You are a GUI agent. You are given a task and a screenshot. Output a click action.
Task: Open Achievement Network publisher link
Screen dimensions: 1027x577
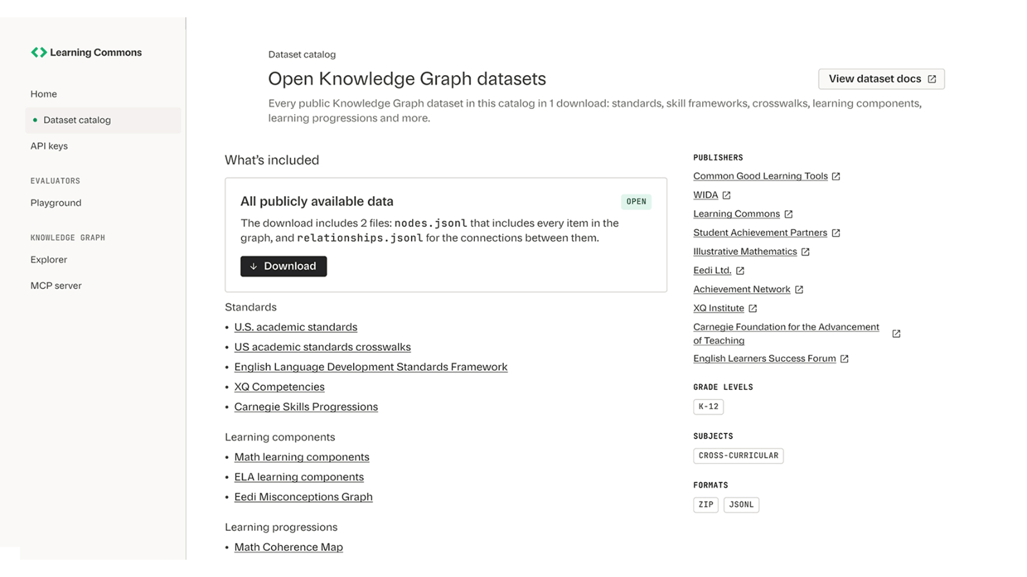click(742, 290)
